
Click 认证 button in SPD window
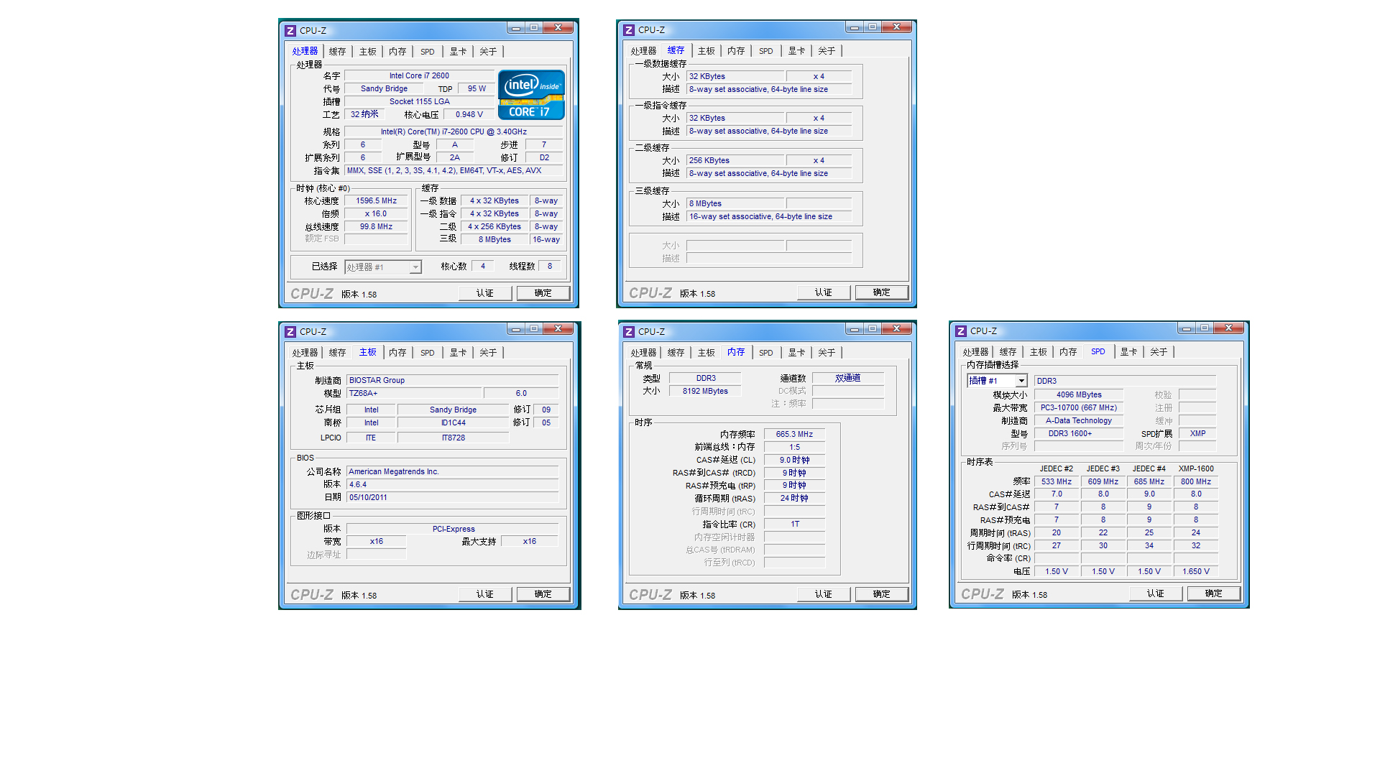pos(1156,593)
